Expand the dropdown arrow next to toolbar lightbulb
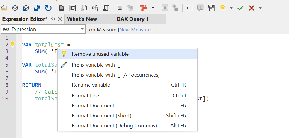This screenshot has height=138, width=289. pos(231,8)
